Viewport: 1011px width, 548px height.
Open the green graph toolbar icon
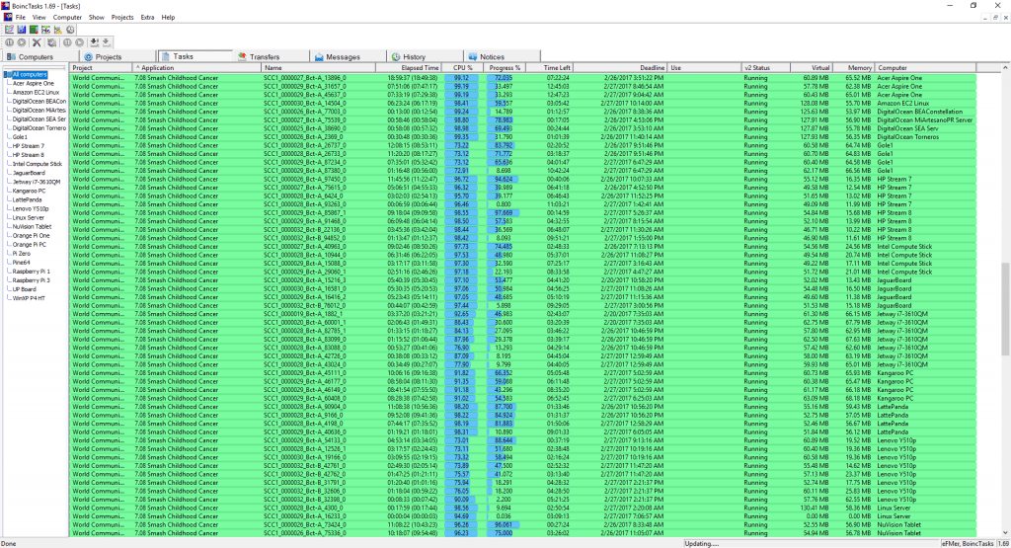tap(34, 30)
